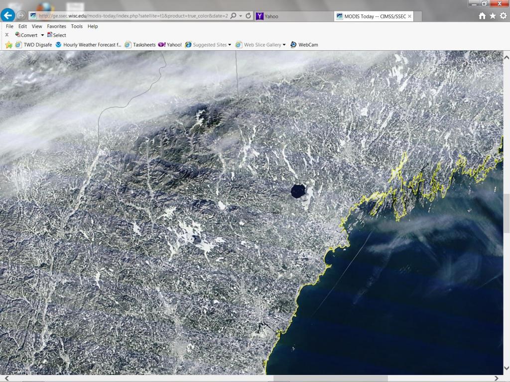
Task: Open the Hourly Weather Forecast favorite
Action: [x=88, y=45]
